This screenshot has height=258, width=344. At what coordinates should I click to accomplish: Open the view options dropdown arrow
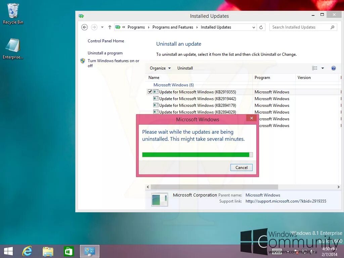point(322,68)
